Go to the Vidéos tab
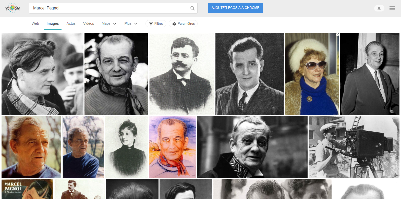The height and width of the screenshot is (199, 401). click(89, 24)
